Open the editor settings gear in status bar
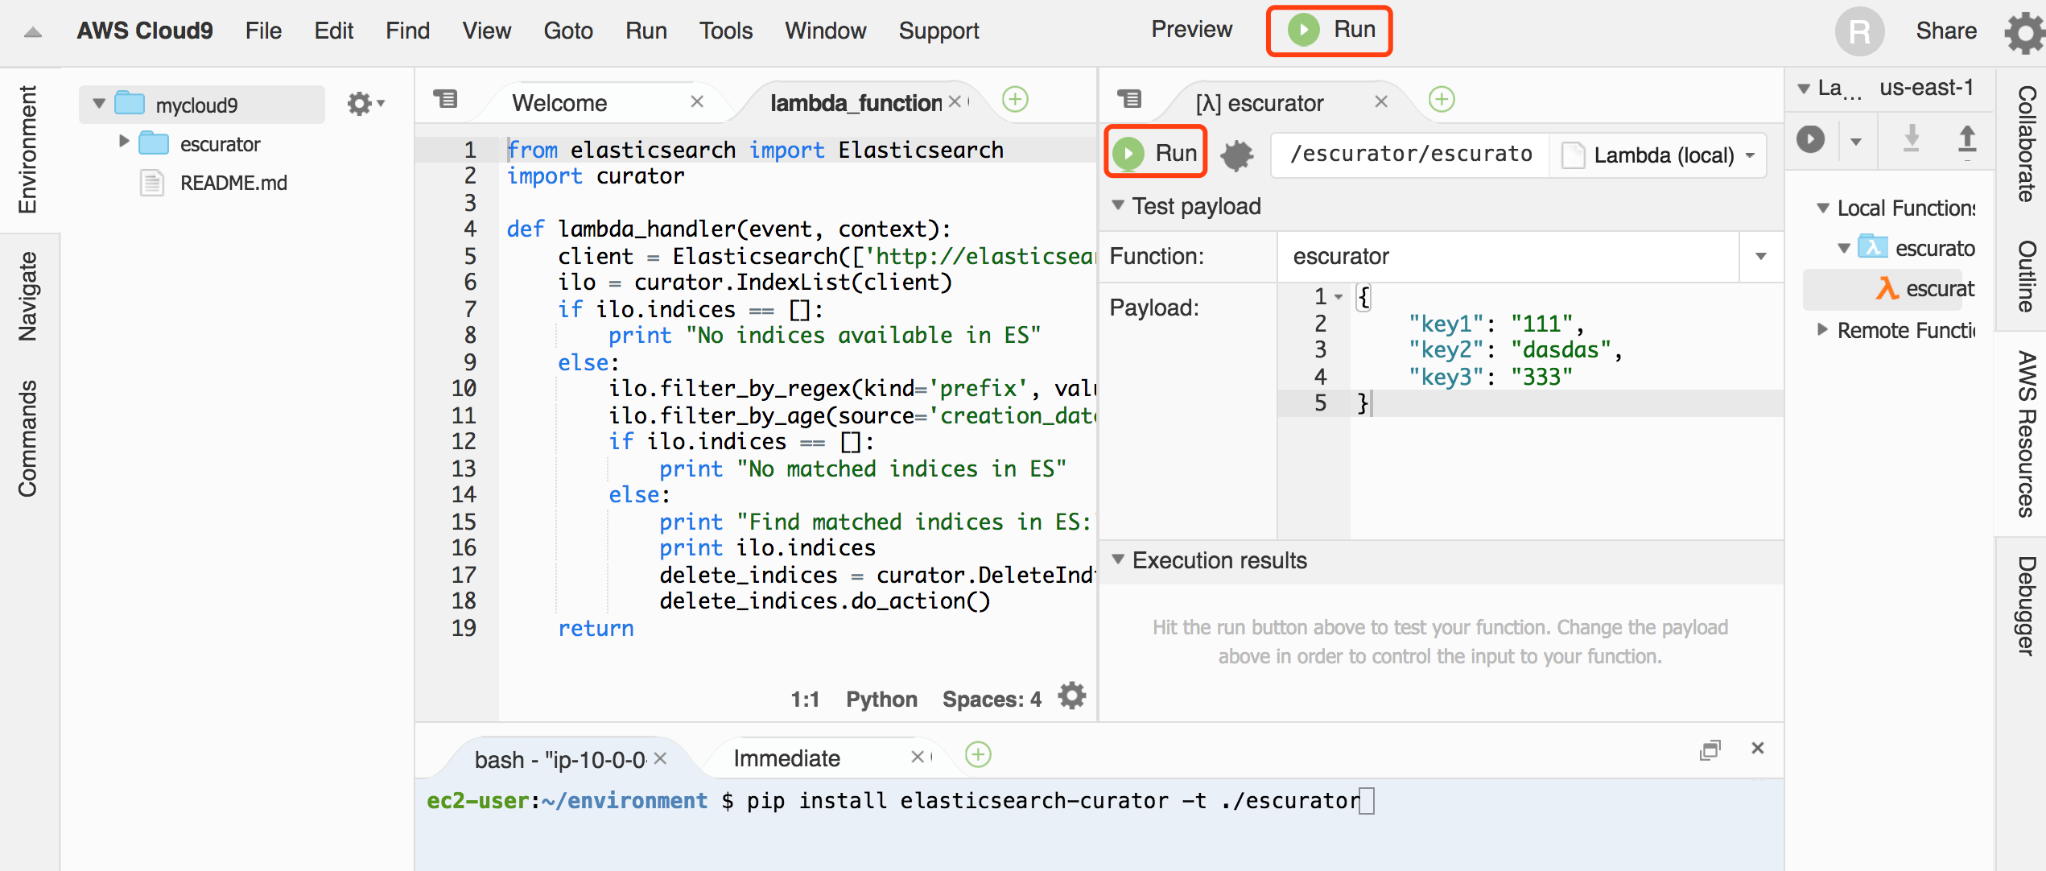Image resolution: width=2046 pixels, height=871 pixels. click(x=1071, y=697)
